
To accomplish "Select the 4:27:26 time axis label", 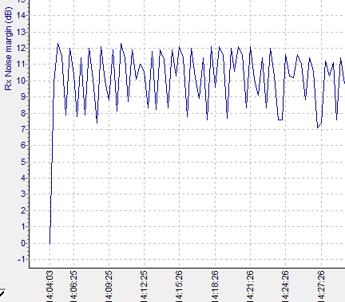I will [321, 286].
